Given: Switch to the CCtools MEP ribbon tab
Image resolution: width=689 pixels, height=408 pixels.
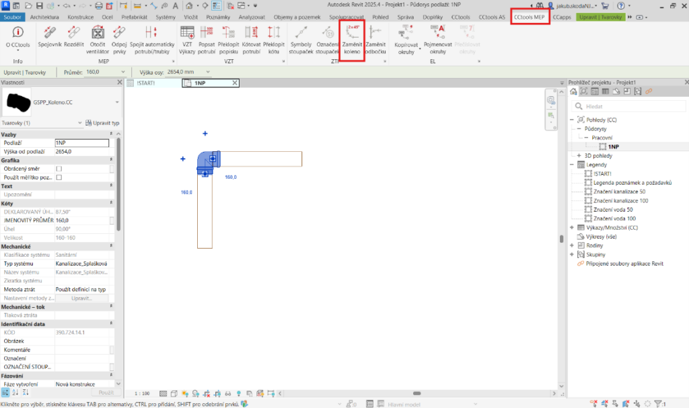Looking at the screenshot, I should click(529, 17).
